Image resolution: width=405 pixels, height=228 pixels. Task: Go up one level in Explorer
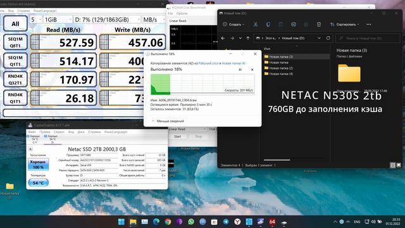coord(248,38)
